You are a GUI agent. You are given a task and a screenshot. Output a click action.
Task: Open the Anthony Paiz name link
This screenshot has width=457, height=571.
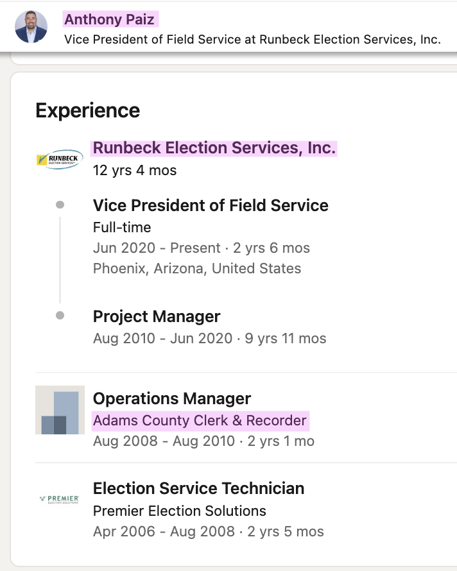click(x=110, y=19)
